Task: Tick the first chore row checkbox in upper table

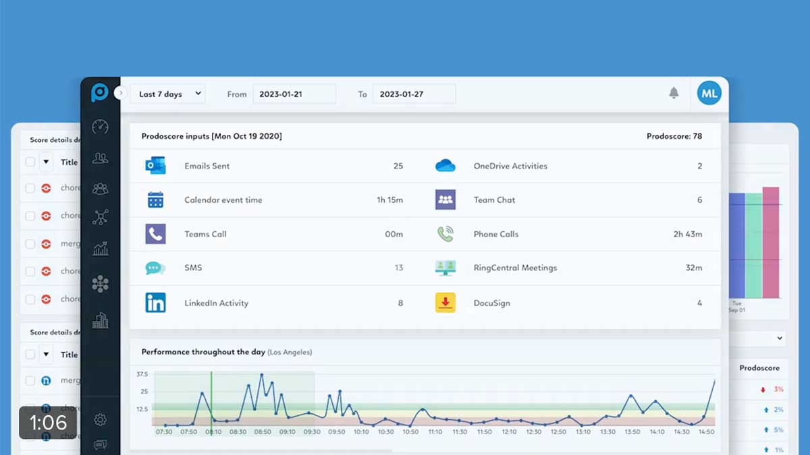Action: 30,188
